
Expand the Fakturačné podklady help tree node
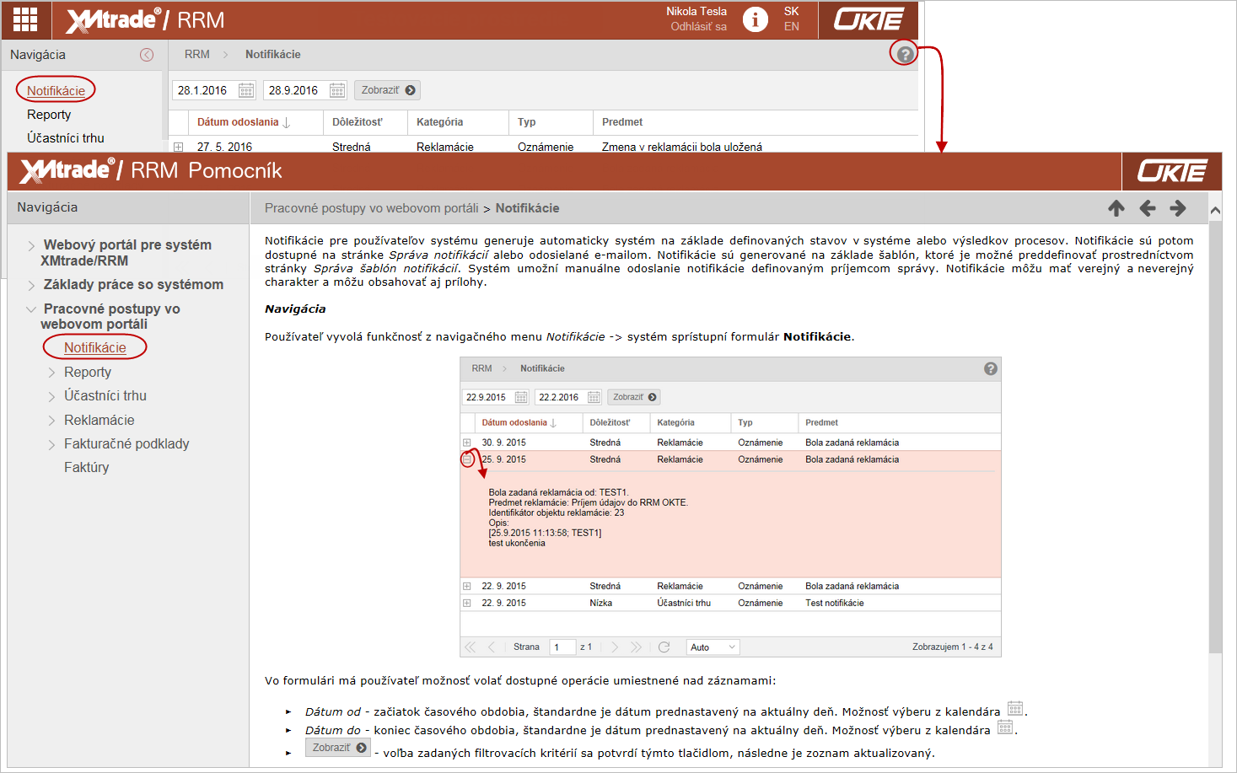coord(51,444)
